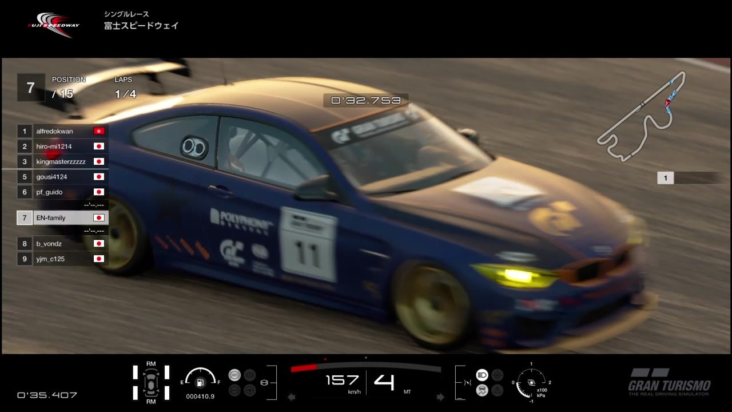
Task: Click the x100 kPa unit label
Action: [540, 392]
